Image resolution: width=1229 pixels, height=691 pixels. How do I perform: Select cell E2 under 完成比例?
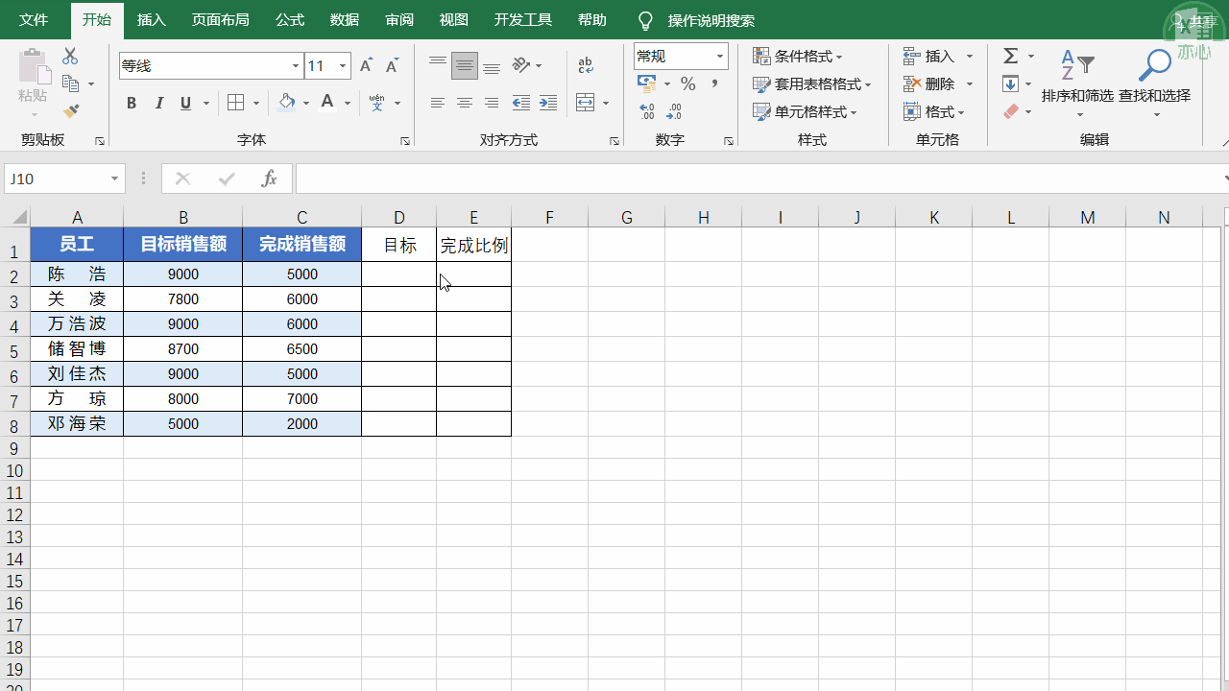click(473, 274)
